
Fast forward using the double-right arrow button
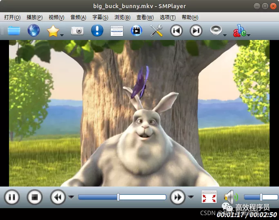pyautogui.click(x=177, y=197)
